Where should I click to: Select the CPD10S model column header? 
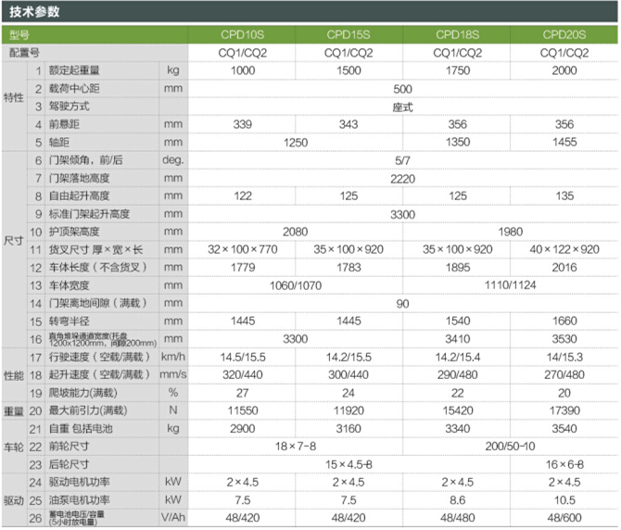pos(242,35)
